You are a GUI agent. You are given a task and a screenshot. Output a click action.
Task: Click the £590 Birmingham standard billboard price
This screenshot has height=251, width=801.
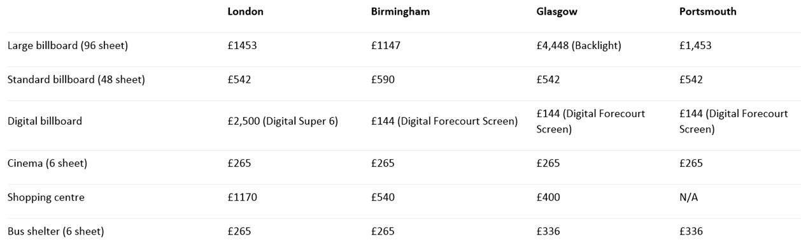383,80
